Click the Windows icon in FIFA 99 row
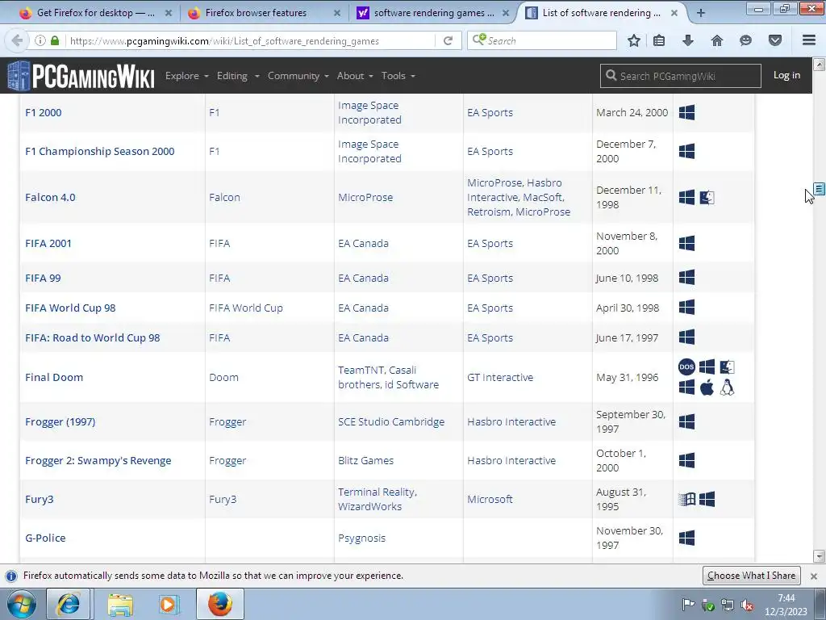 (x=686, y=278)
